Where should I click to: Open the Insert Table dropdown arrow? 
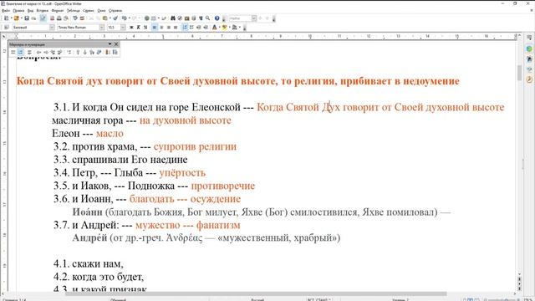pyautogui.click(x=158, y=18)
